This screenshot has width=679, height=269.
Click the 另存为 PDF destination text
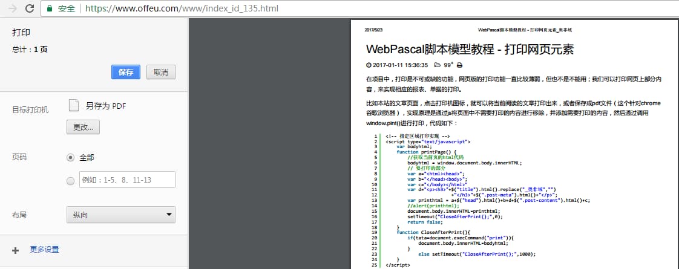[106, 106]
